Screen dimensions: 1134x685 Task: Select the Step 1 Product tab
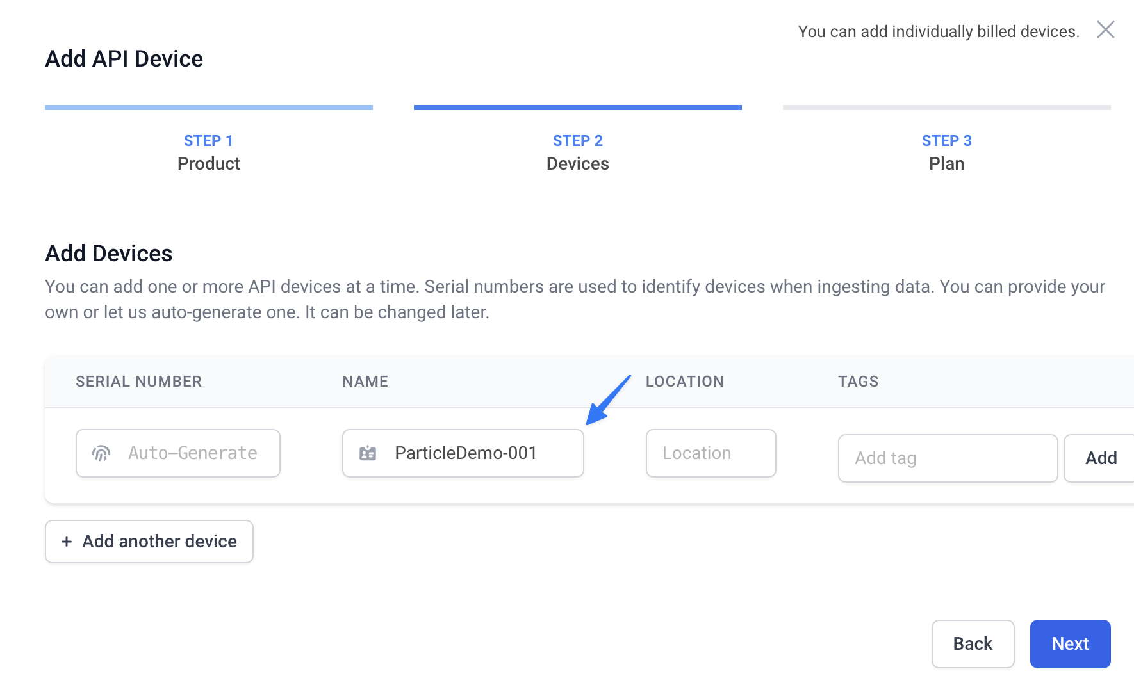point(209,152)
